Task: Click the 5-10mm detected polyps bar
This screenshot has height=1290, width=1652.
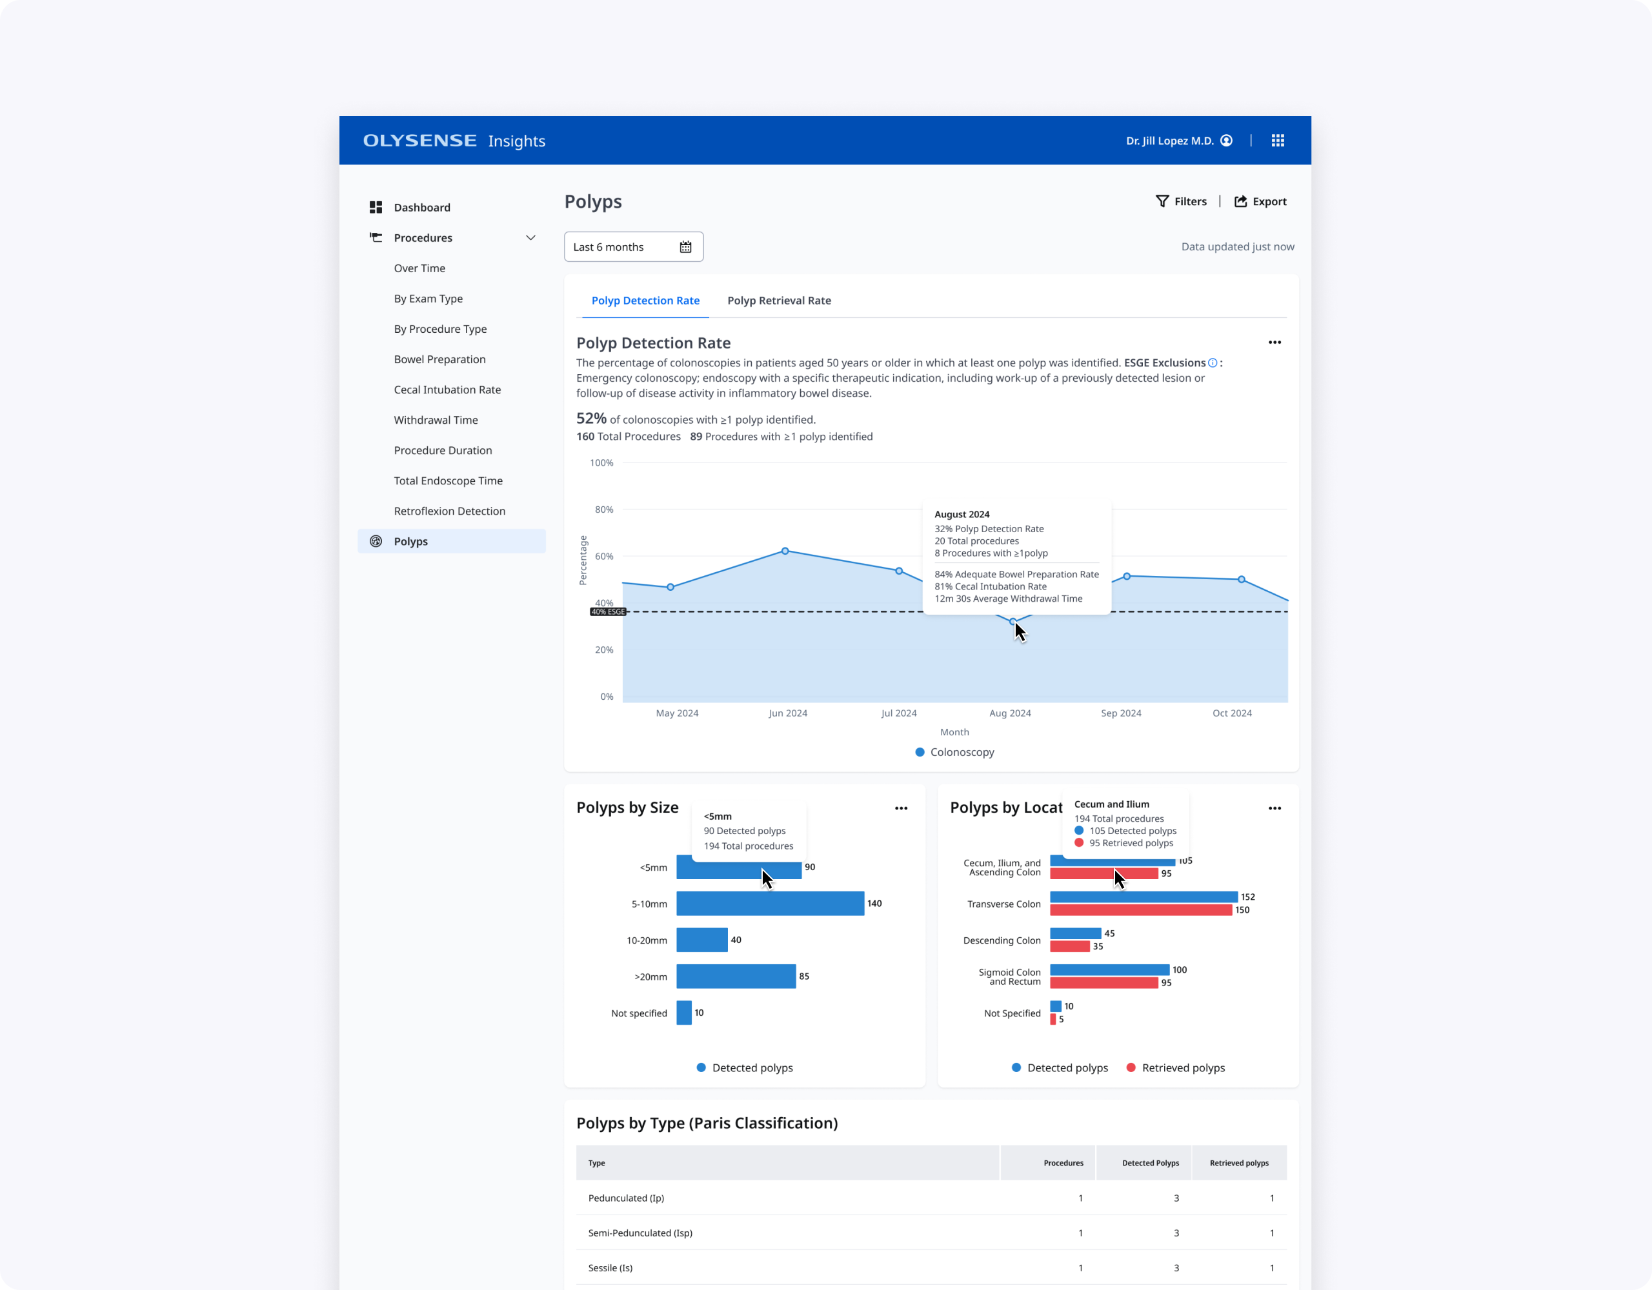Action: pyautogui.click(x=769, y=903)
